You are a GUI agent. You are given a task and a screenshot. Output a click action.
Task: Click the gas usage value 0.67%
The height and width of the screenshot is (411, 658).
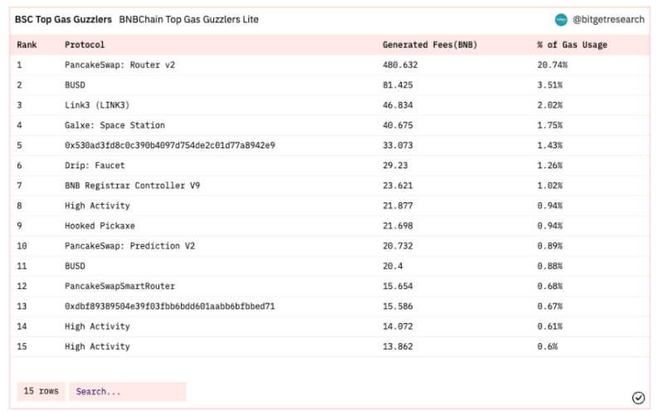click(x=550, y=307)
